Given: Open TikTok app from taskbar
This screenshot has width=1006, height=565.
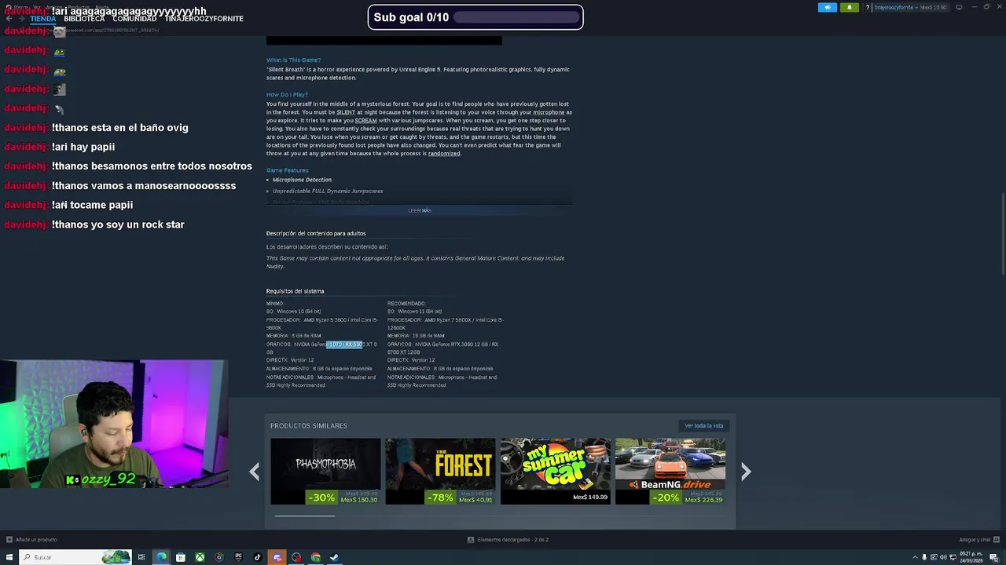Looking at the screenshot, I should click(257, 557).
